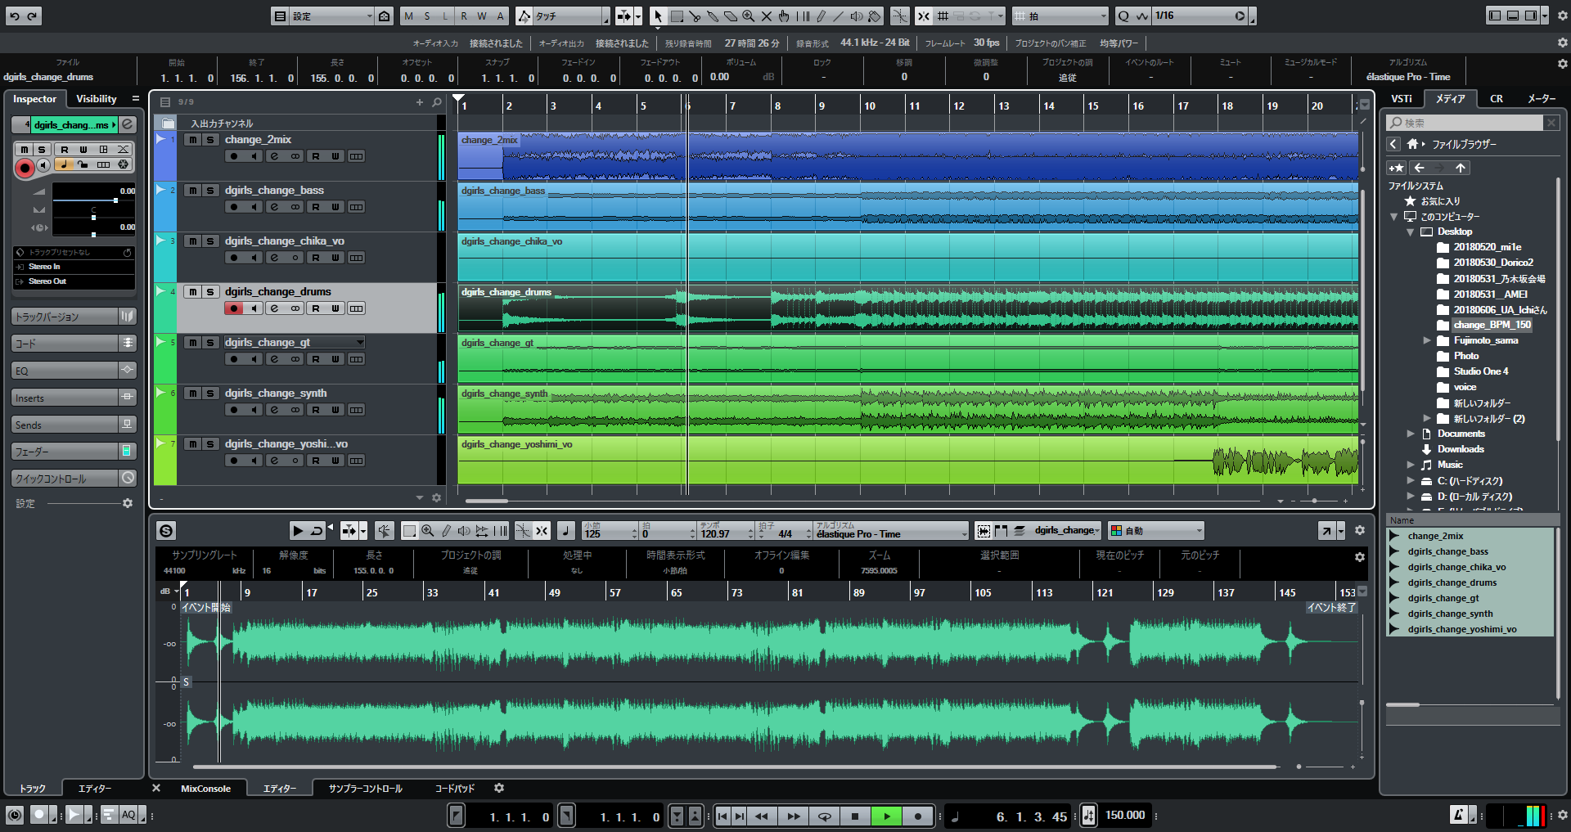Select the Mute X tool
The width and height of the screenshot is (1571, 832).
(767, 16)
